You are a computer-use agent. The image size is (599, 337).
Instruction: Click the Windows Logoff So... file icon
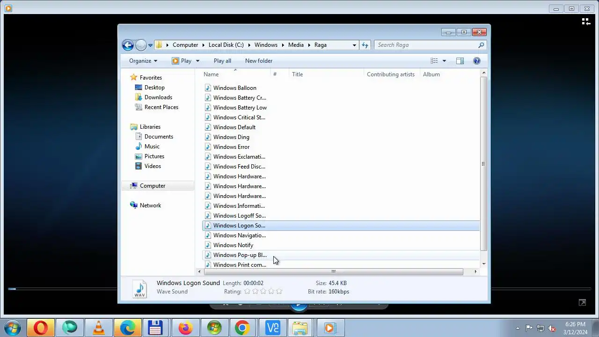[208, 216]
